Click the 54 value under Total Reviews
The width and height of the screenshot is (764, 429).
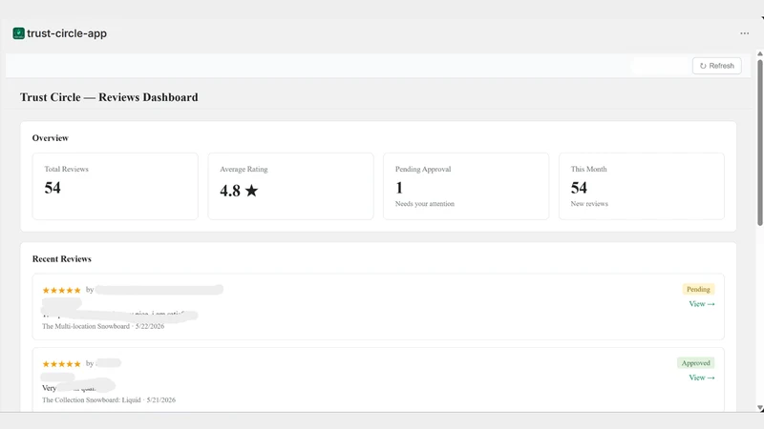pyautogui.click(x=53, y=188)
